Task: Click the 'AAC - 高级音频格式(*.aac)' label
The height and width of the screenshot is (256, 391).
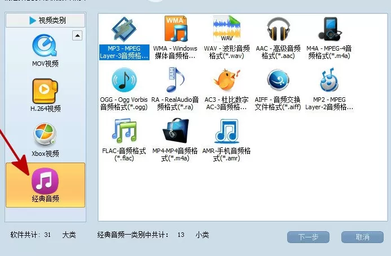Action: (278, 52)
